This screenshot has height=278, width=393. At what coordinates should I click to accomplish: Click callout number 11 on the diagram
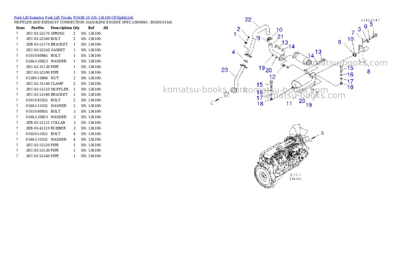289,104
